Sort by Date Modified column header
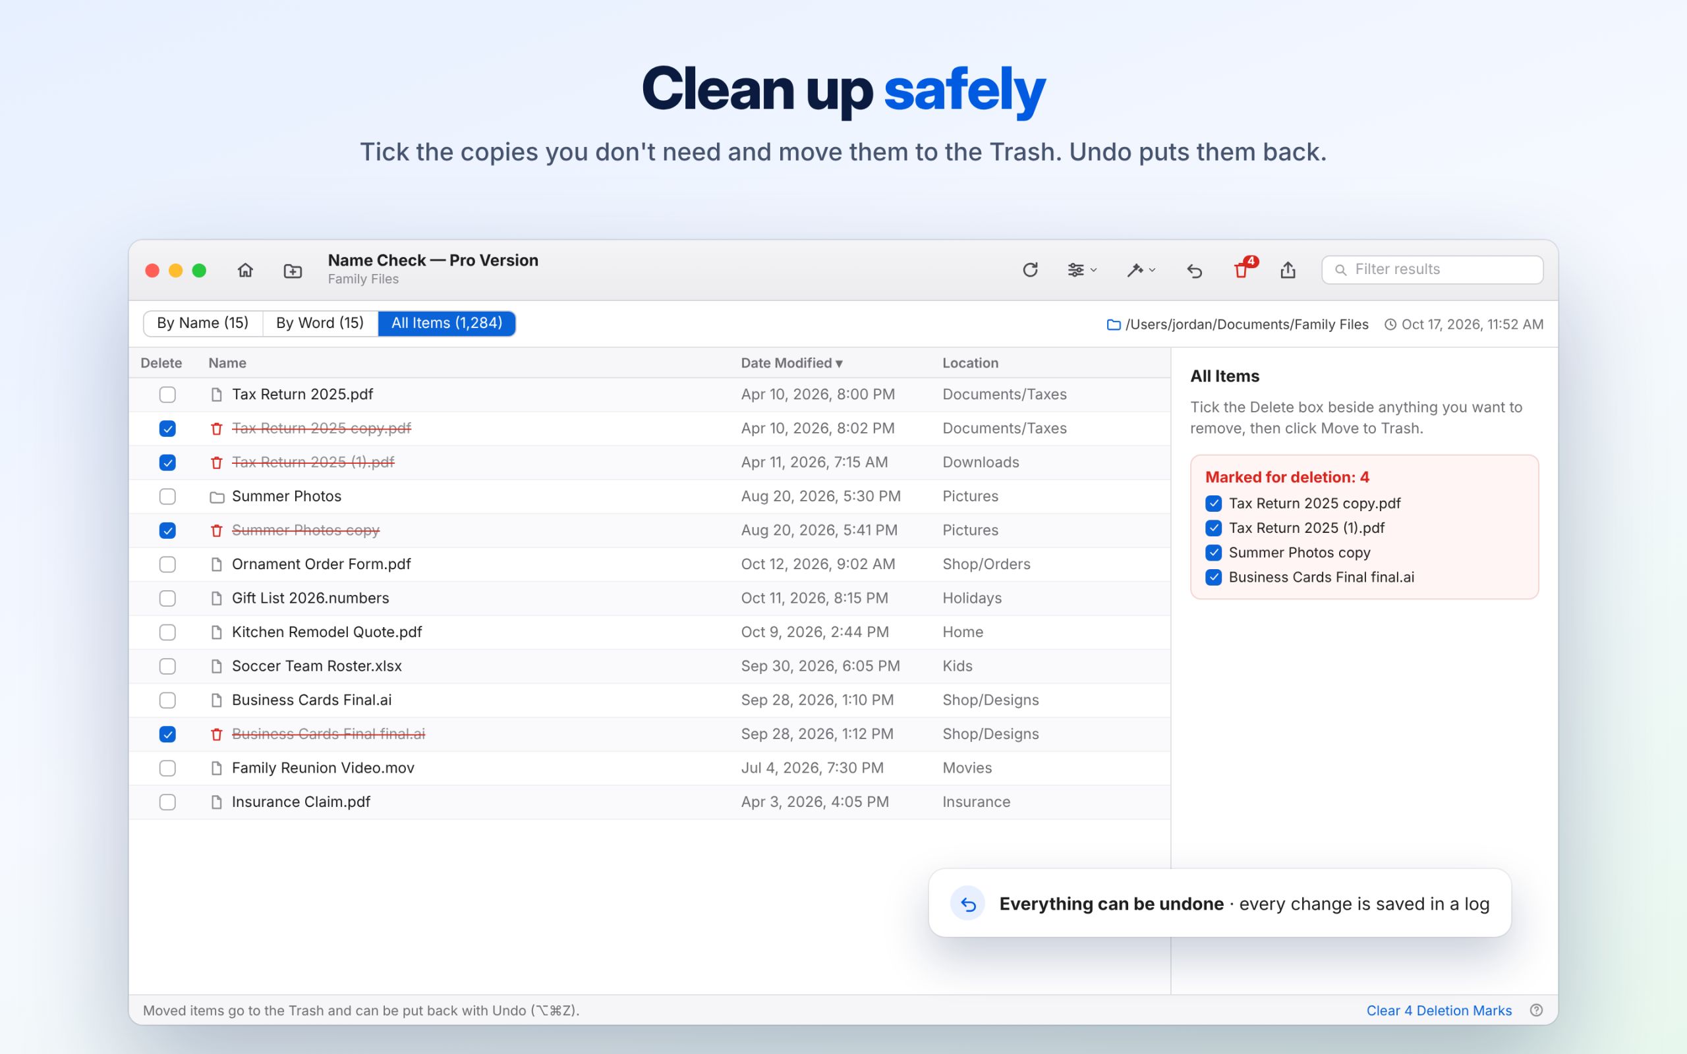1687x1054 pixels. point(792,363)
